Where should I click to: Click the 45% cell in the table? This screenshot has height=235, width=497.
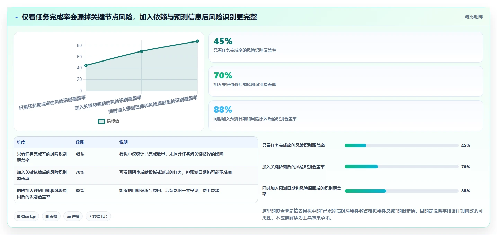coord(80,154)
